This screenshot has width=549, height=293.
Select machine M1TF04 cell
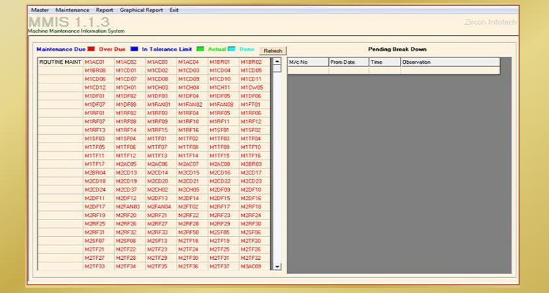tap(255, 139)
